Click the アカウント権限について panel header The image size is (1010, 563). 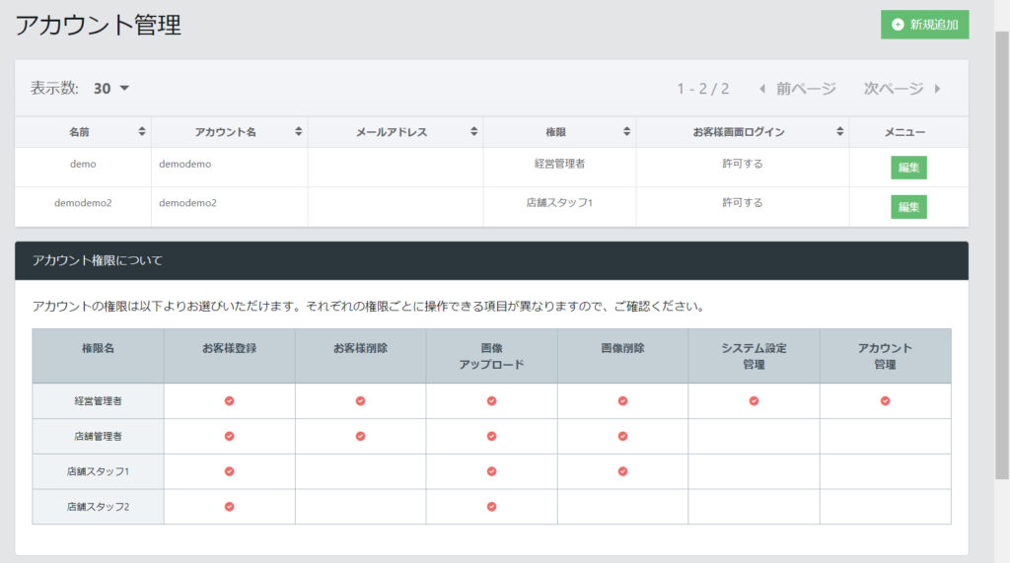491,261
